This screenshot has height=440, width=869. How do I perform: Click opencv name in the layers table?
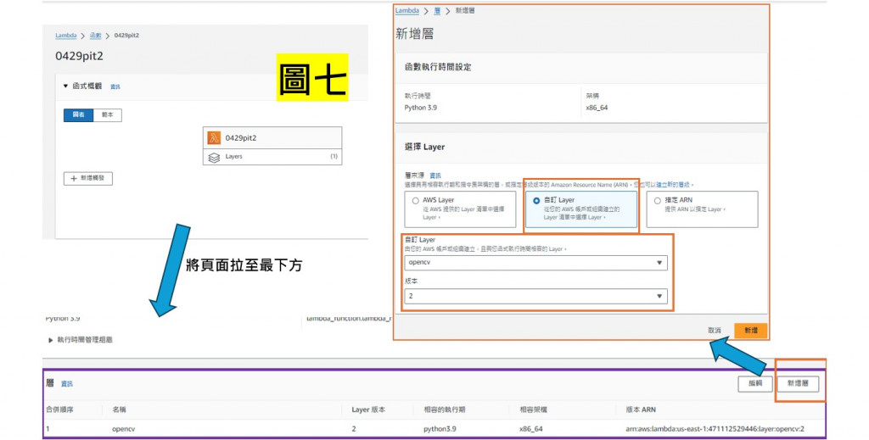pyautogui.click(x=123, y=429)
